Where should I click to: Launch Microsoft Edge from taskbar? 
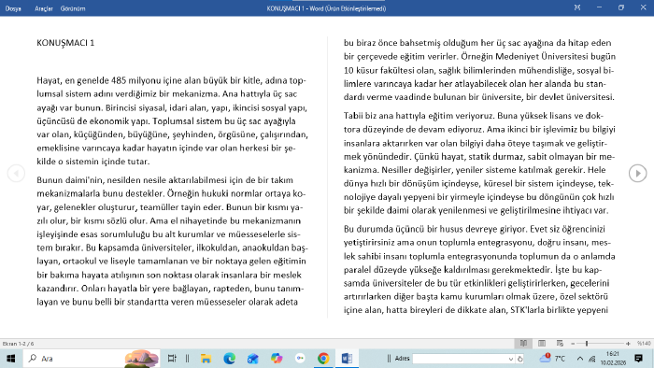click(x=230, y=359)
